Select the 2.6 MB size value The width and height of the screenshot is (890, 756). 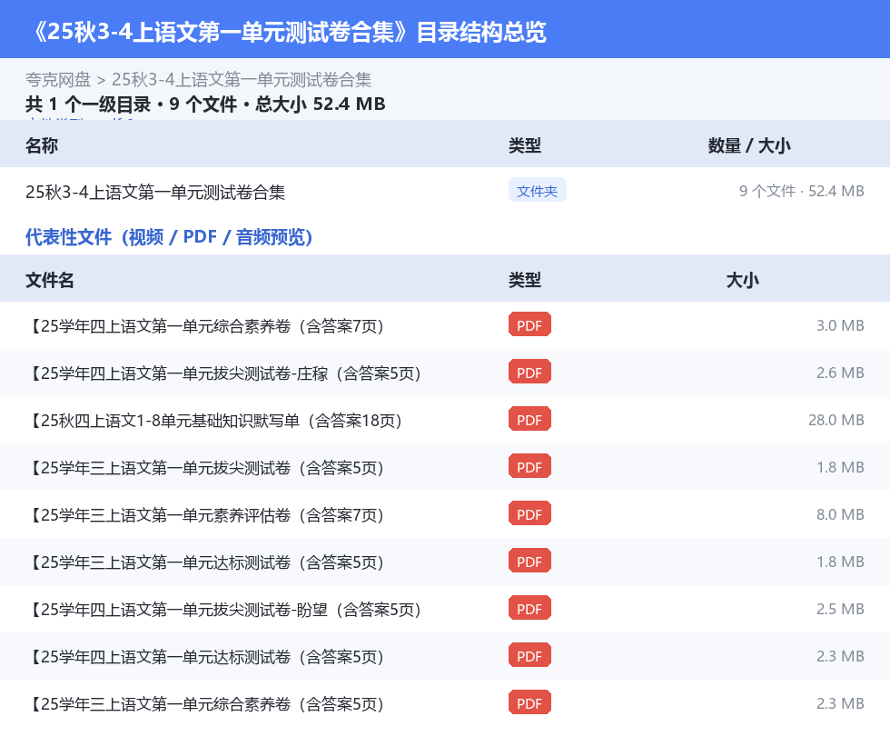point(840,373)
